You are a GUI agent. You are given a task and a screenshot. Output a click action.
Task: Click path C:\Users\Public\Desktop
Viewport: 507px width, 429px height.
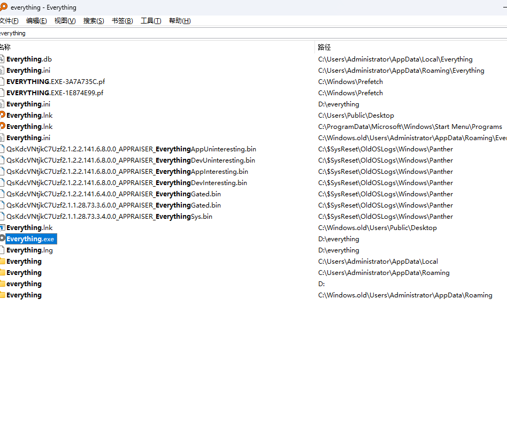tap(356, 116)
